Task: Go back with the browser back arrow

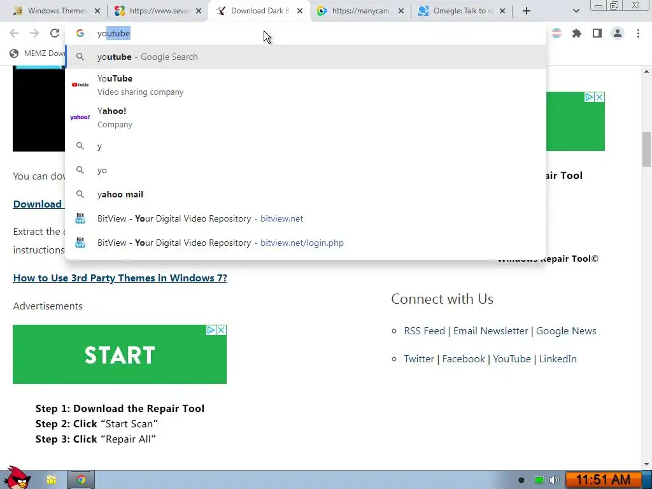Action: 14,33
